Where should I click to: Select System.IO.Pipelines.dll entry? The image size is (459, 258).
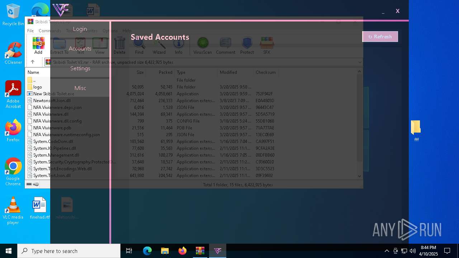pyautogui.click(x=55, y=148)
